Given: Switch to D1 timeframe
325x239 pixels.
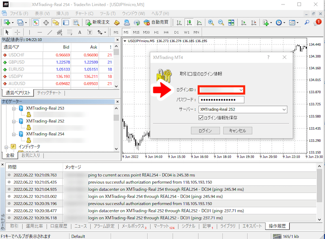Looking at the screenshot, I should point(176,32).
